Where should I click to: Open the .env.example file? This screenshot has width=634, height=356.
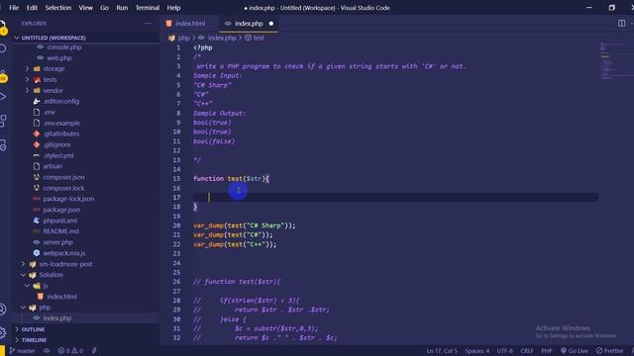point(61,123)
